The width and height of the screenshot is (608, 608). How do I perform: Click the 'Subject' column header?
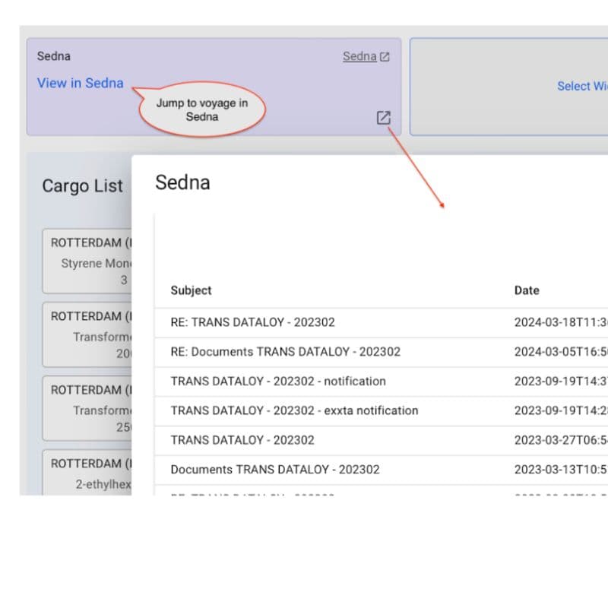point(192,290)
